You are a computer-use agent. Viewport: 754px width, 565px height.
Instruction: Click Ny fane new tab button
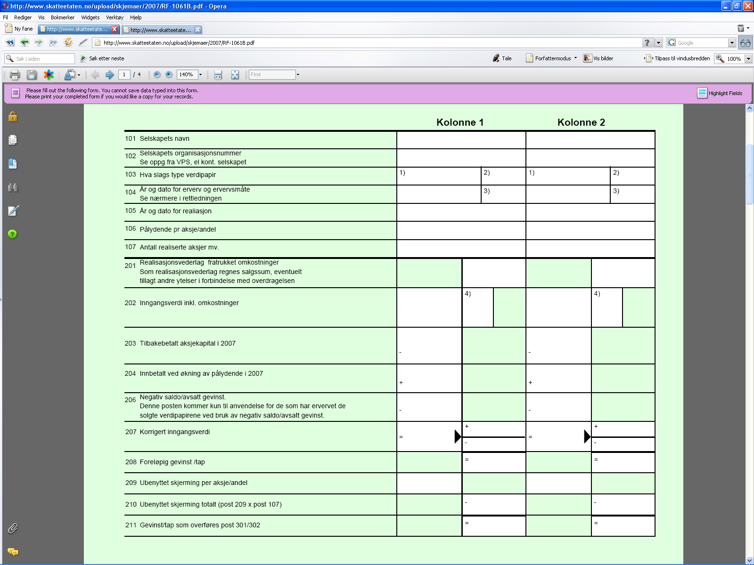click(19, 29)
